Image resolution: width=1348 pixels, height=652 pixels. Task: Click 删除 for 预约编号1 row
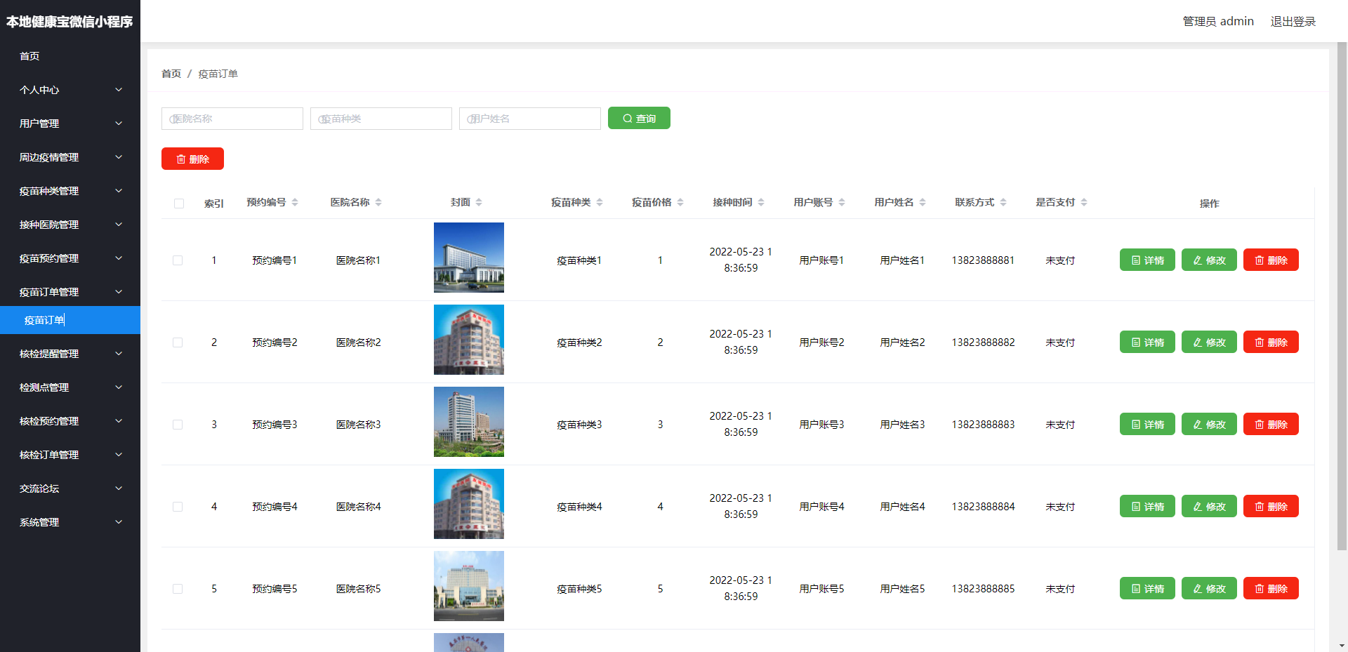[x=1271, y=260]
